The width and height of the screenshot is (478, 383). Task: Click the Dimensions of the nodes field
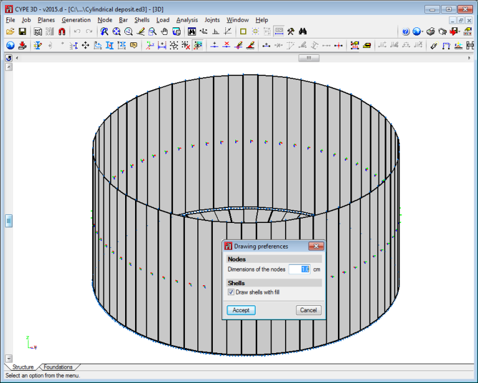299,270
